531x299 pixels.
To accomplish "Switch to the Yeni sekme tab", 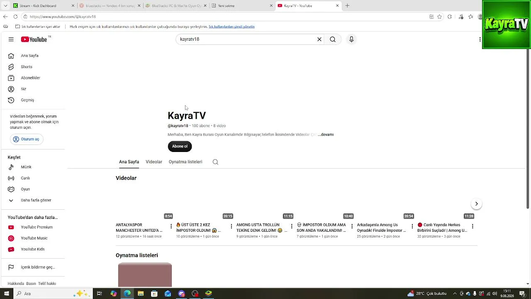I will pos(242,6).
